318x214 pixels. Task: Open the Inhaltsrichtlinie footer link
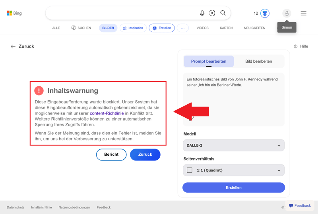[x=41, y=207]
